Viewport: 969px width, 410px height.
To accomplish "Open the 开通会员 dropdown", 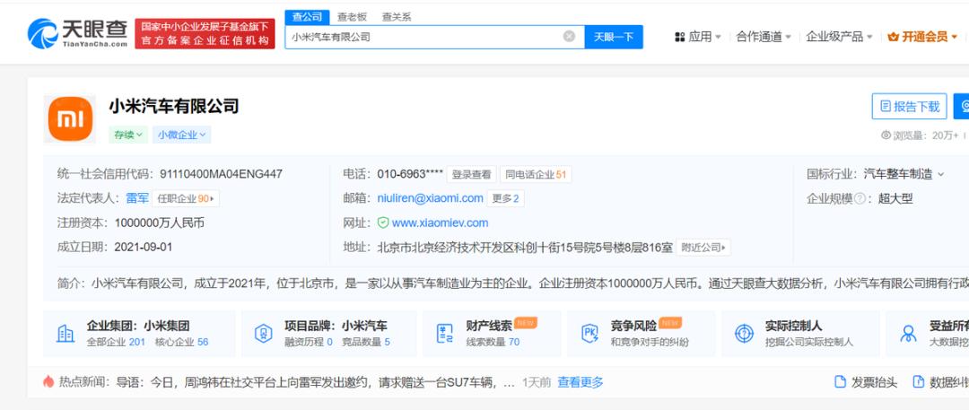I will point(922,37).
